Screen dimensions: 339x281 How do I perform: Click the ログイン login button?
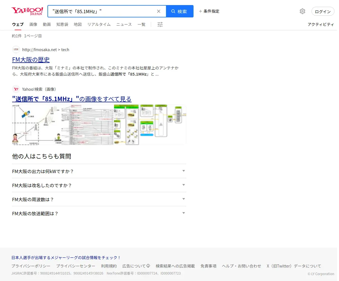click(x=323, y=12)
